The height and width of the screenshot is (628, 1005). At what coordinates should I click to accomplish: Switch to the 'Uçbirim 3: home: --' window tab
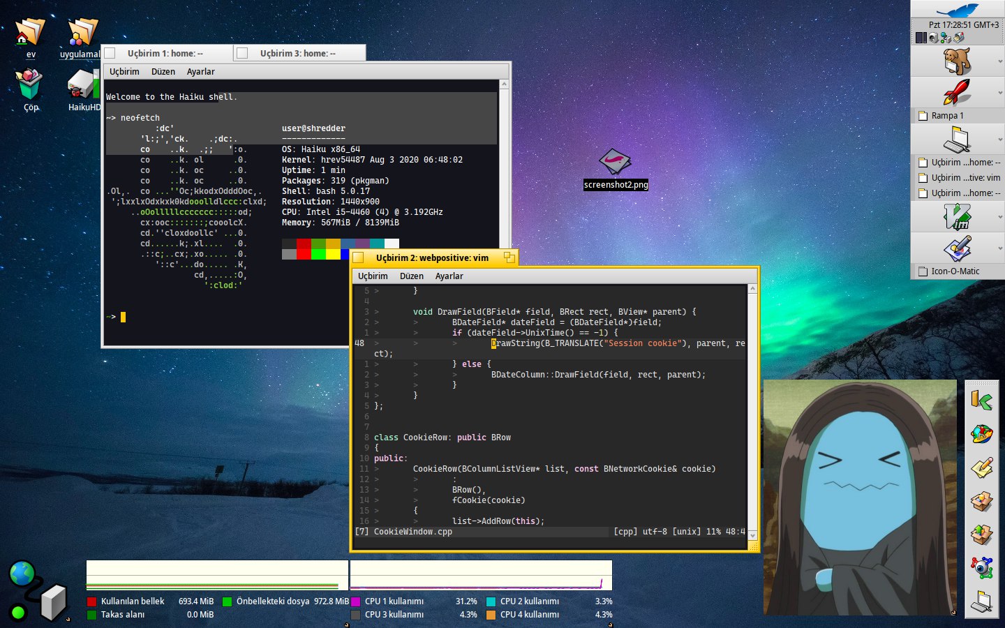point(298,53)
